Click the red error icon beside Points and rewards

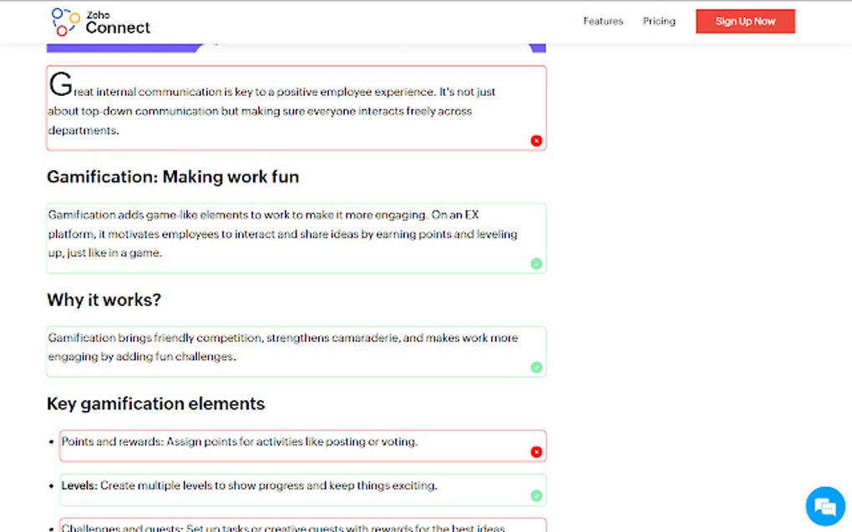point(535,451)
